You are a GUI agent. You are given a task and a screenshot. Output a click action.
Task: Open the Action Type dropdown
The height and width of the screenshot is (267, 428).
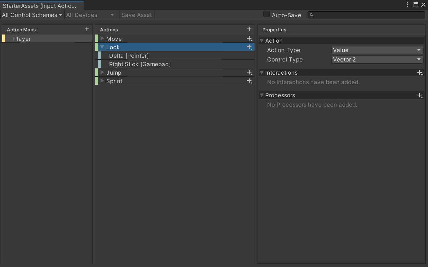[x=377, y=50]
